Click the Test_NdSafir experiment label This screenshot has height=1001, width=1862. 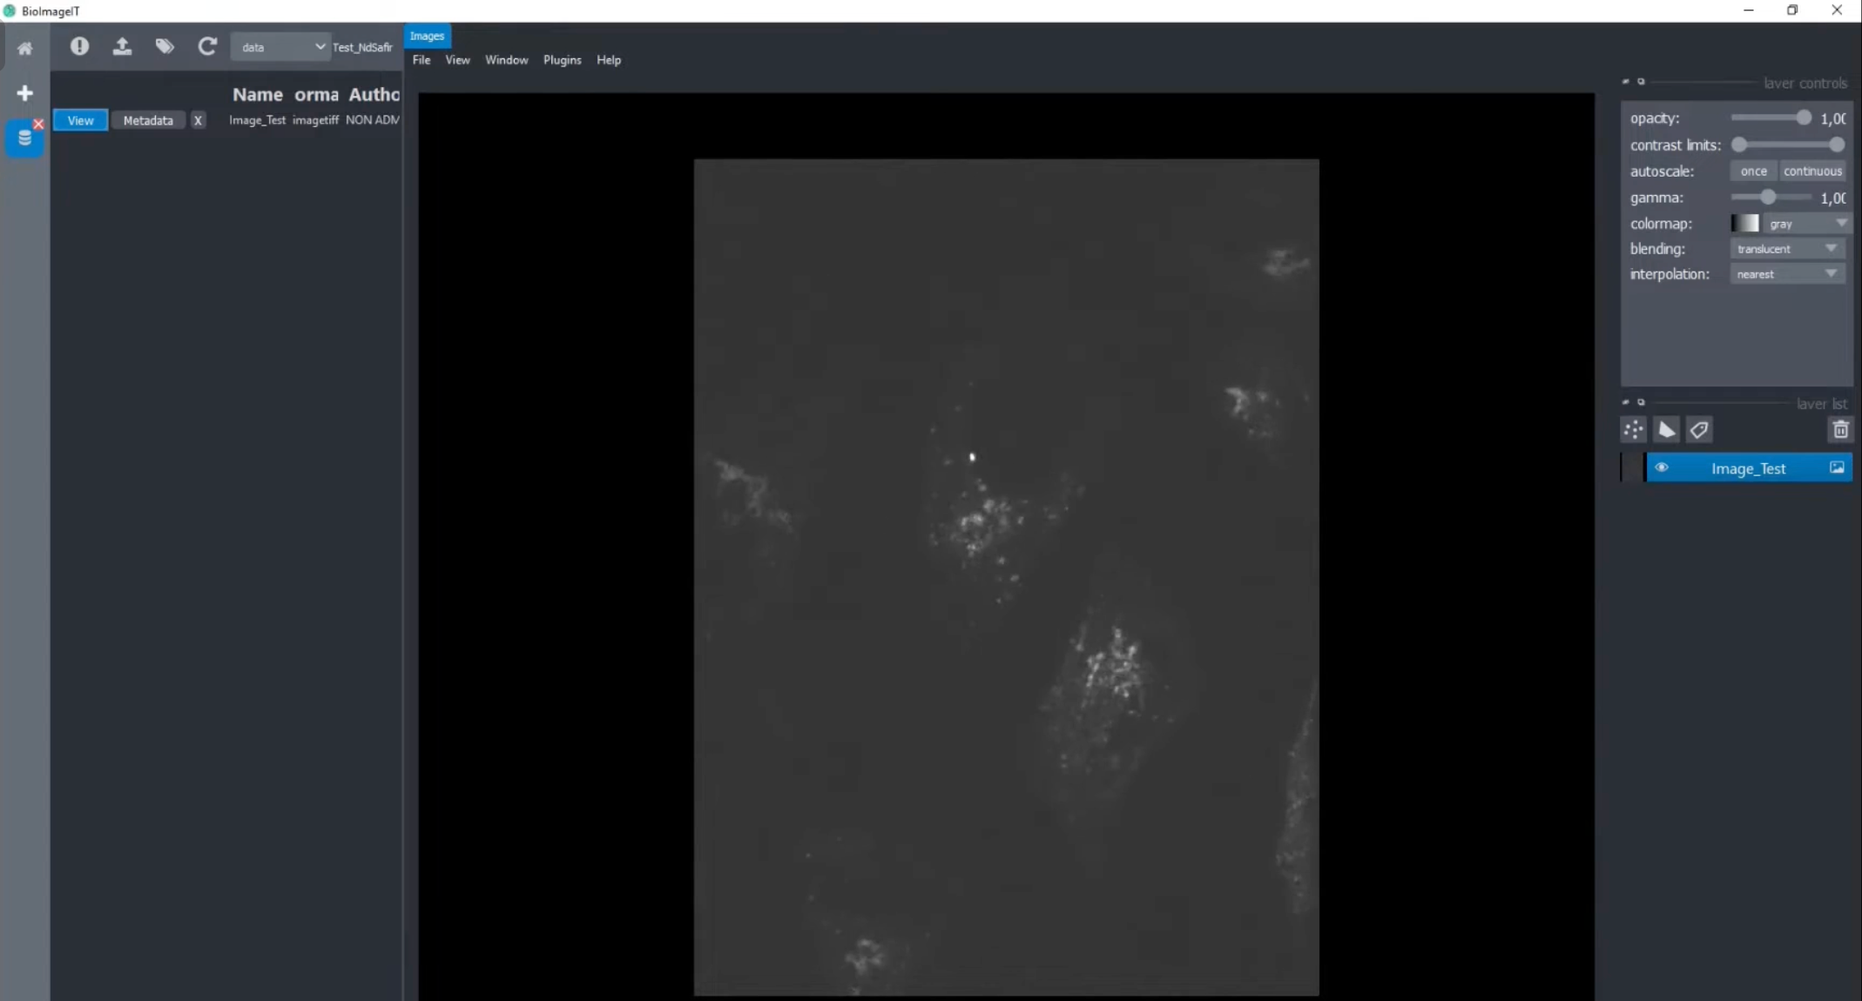362,47
